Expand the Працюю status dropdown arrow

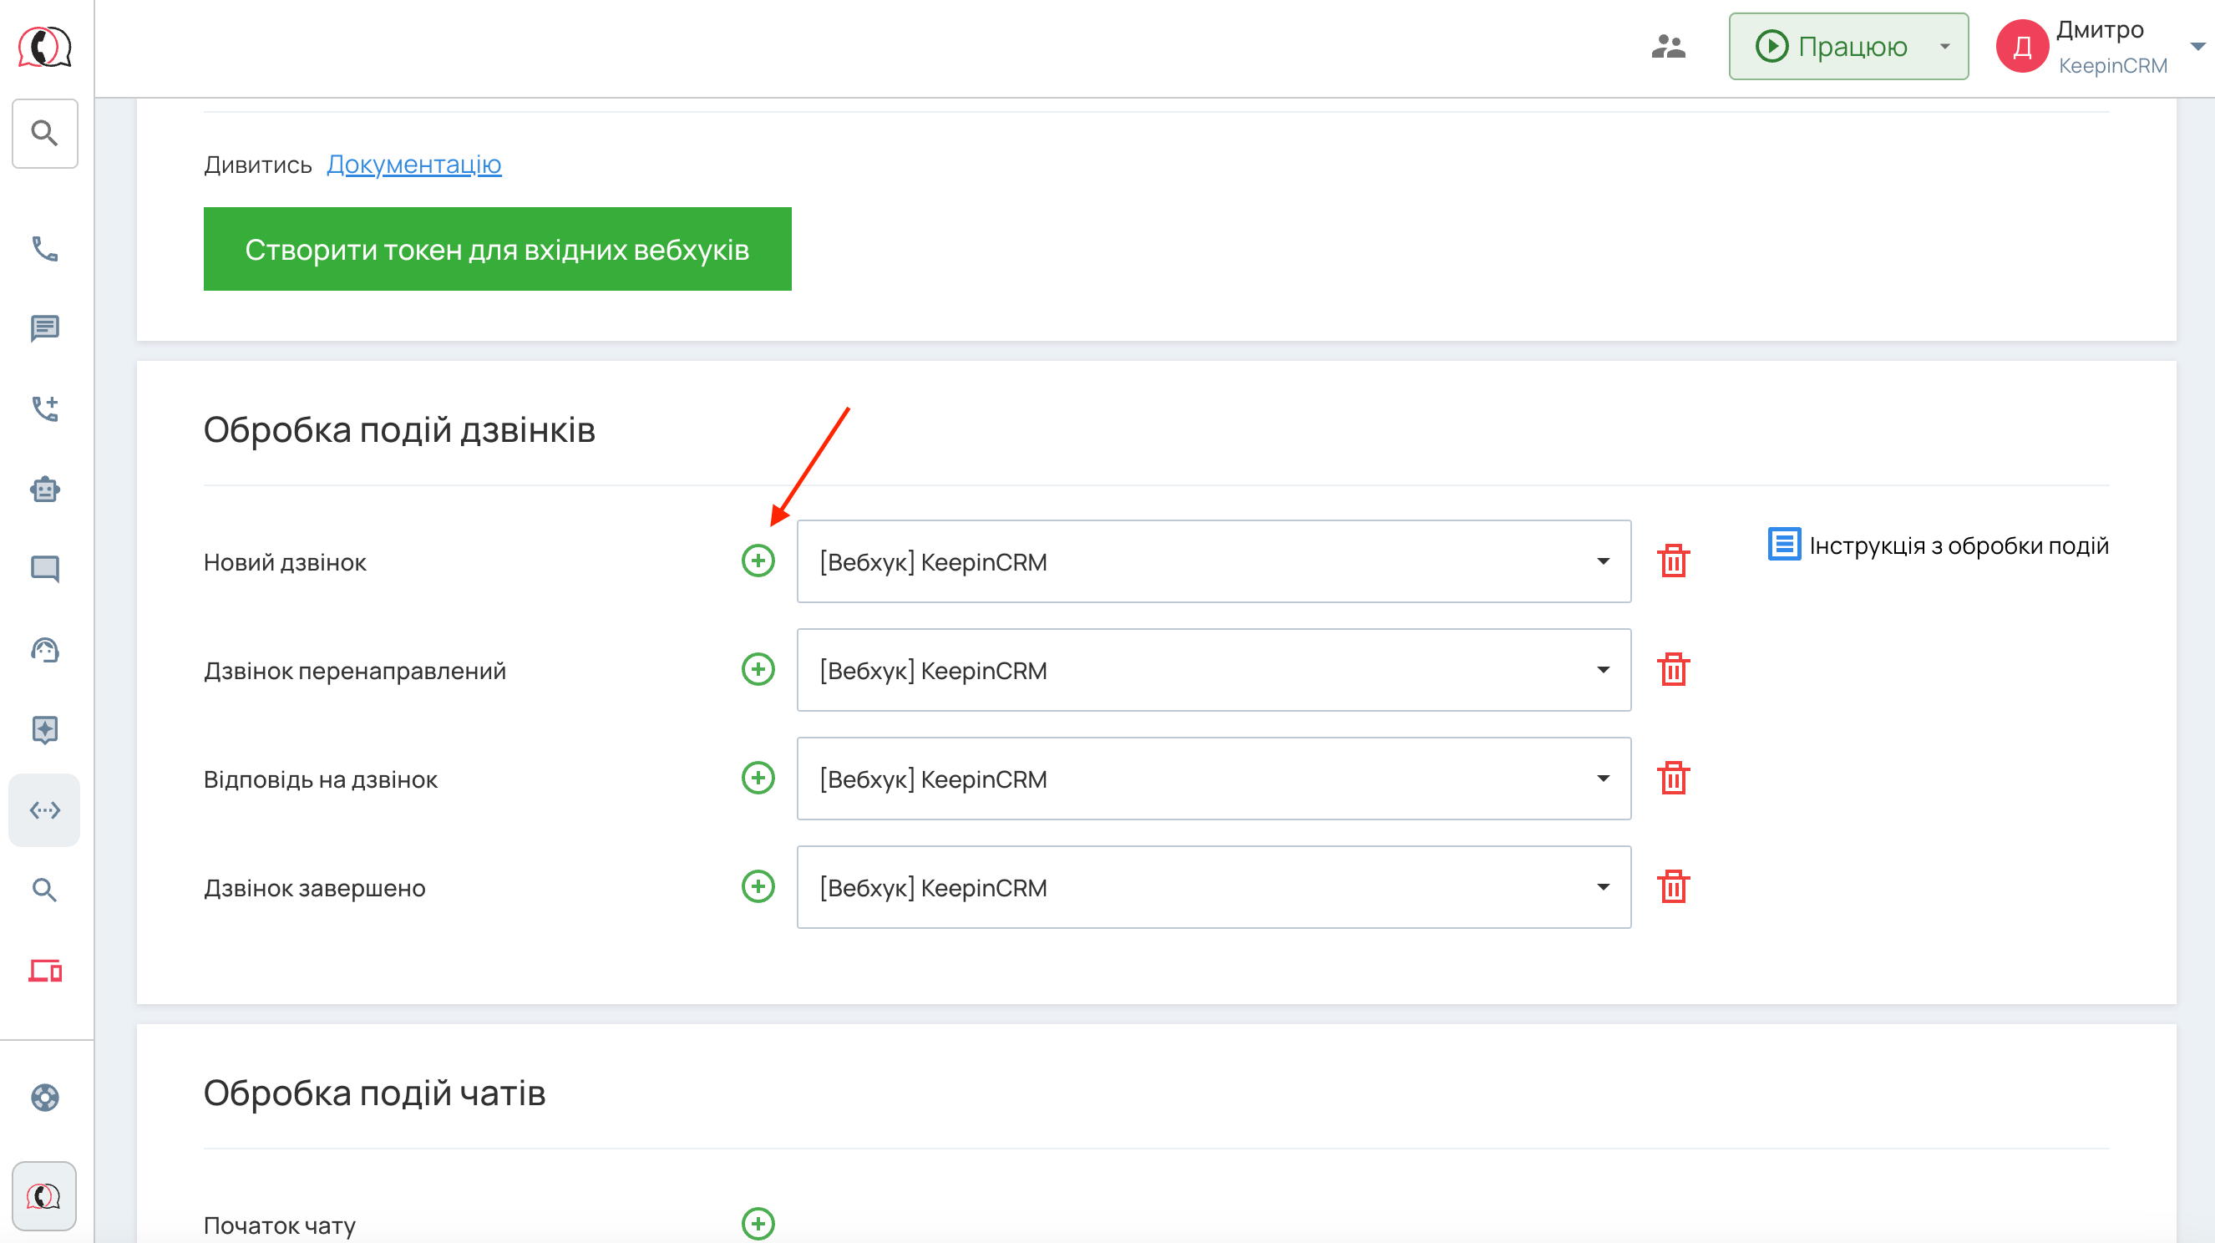1944,47
